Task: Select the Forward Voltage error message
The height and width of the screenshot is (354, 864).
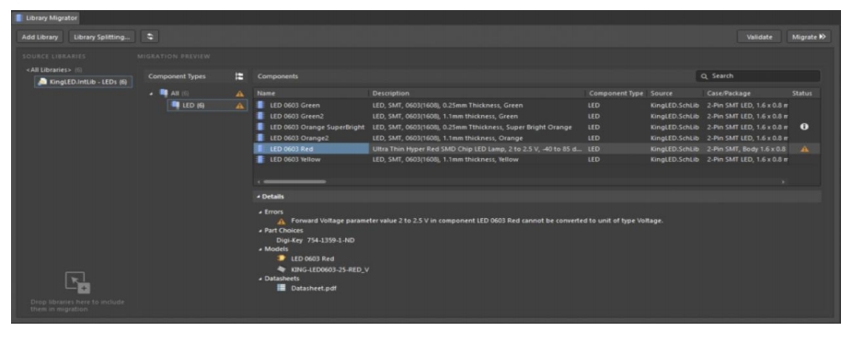Action: click(x=478, y=221)
